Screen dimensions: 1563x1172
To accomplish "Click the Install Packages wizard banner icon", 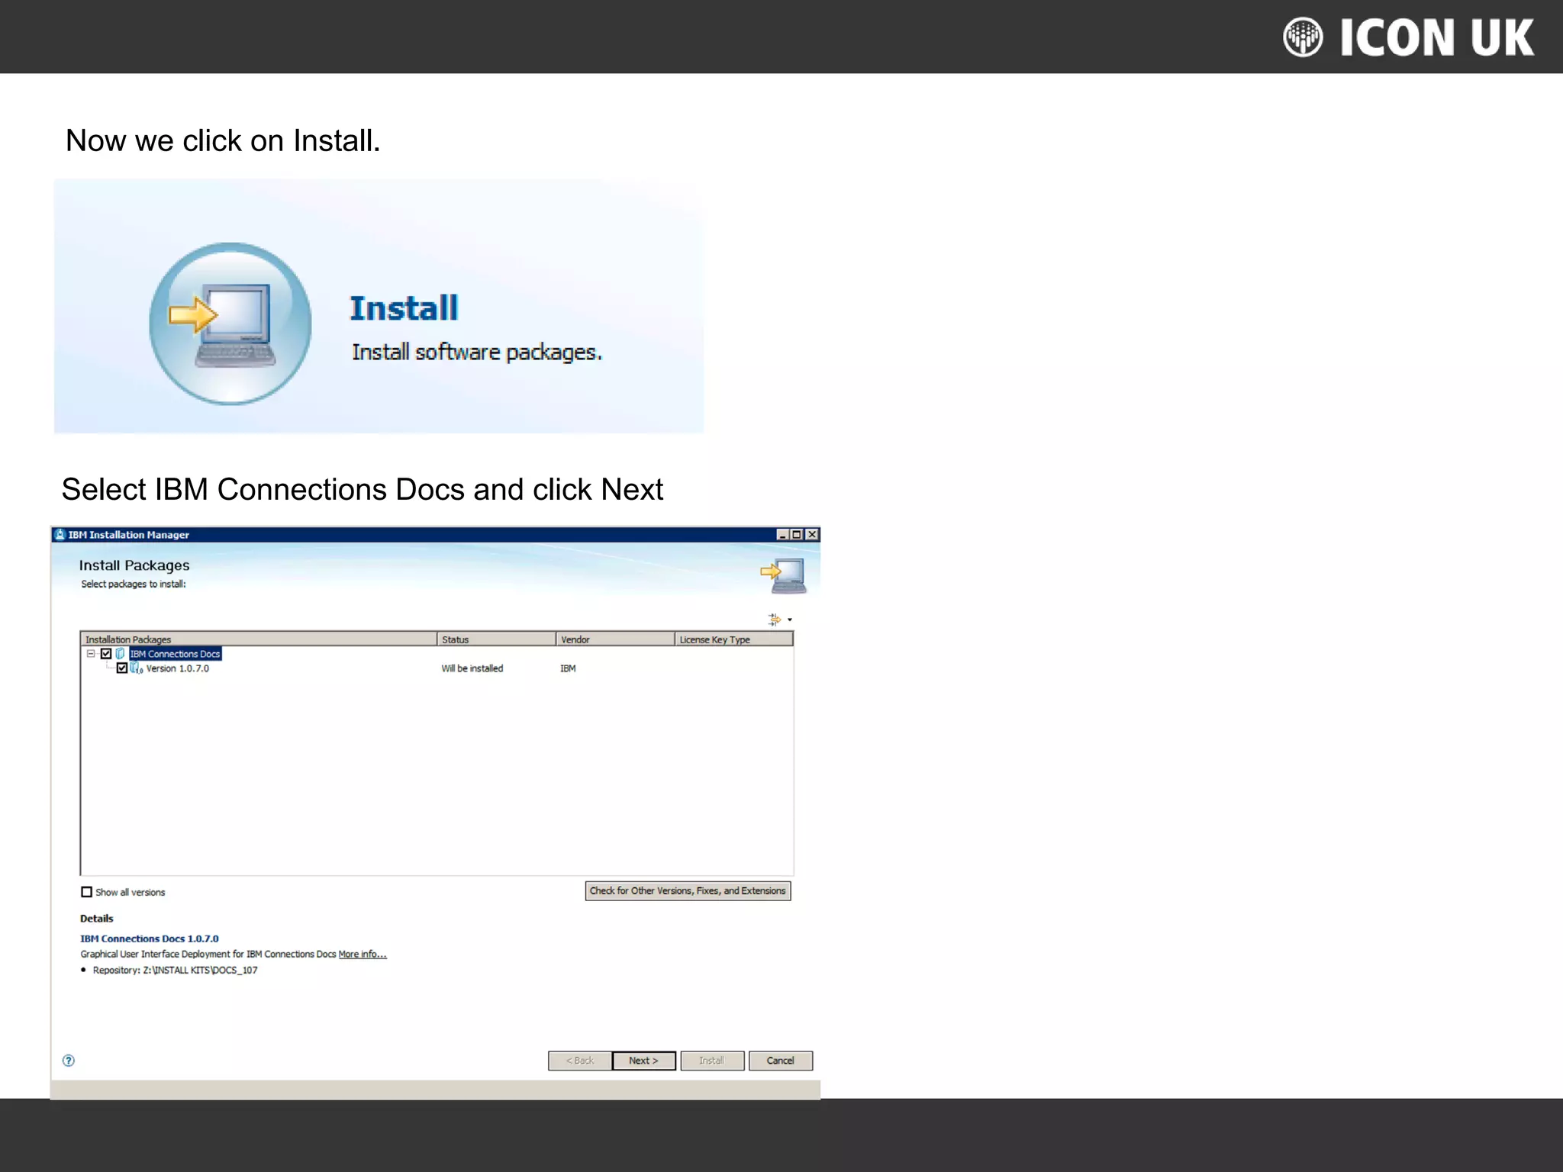I will coord(784,575).
